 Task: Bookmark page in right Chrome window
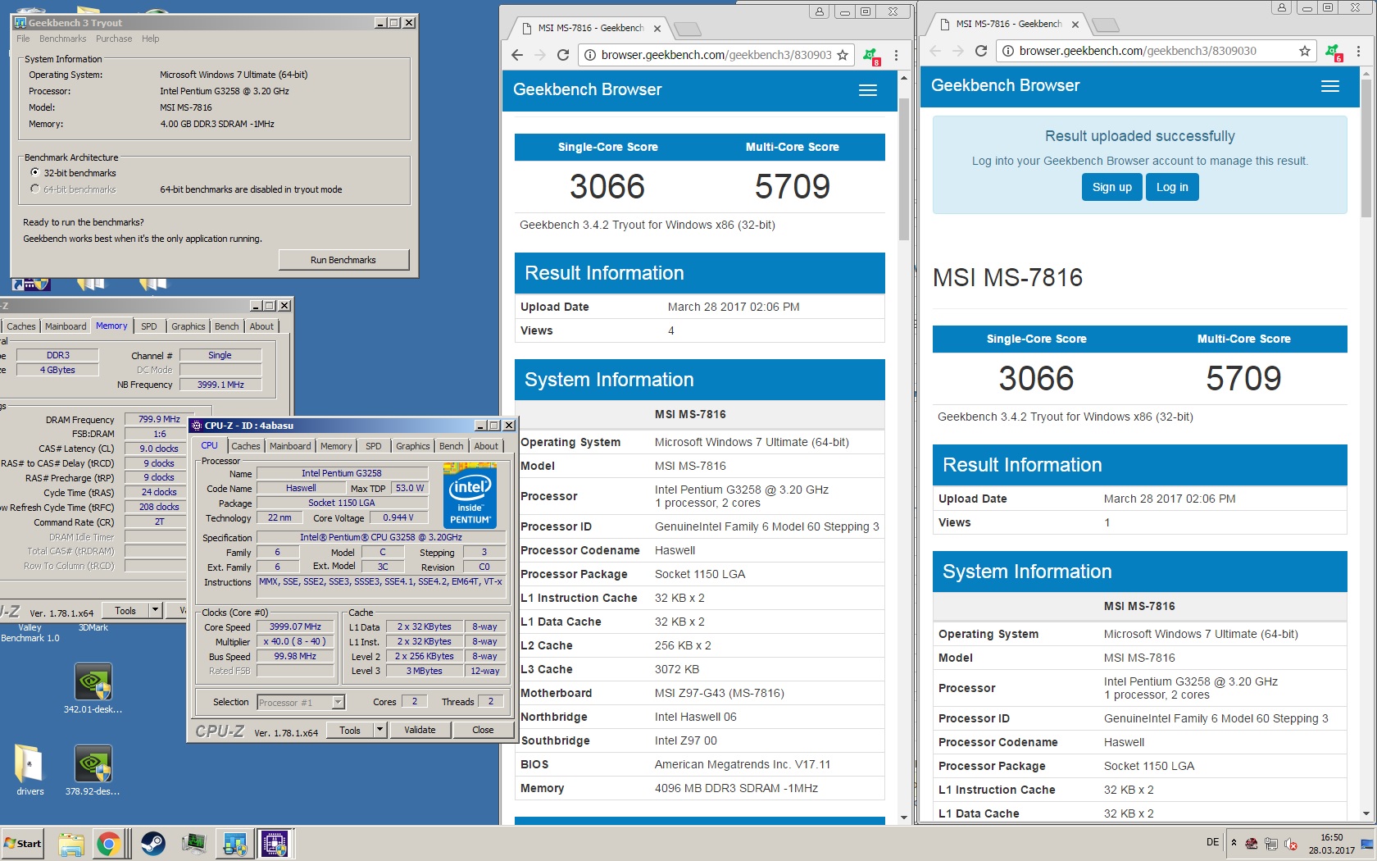(x=1305, y=51)
